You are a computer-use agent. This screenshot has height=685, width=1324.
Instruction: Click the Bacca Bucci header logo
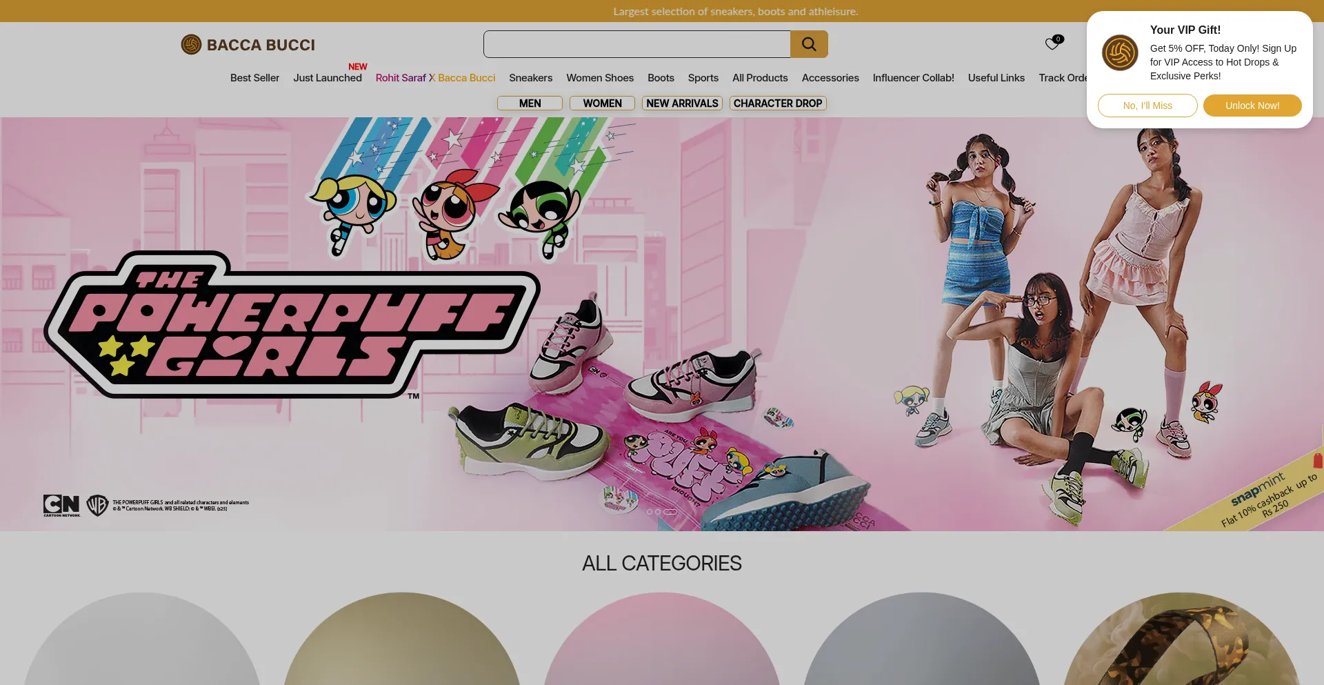coord(248,45)
